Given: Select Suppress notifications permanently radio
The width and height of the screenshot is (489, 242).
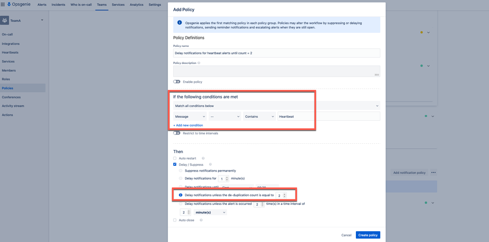Looking at the screenshot, I should pos(181,171).
